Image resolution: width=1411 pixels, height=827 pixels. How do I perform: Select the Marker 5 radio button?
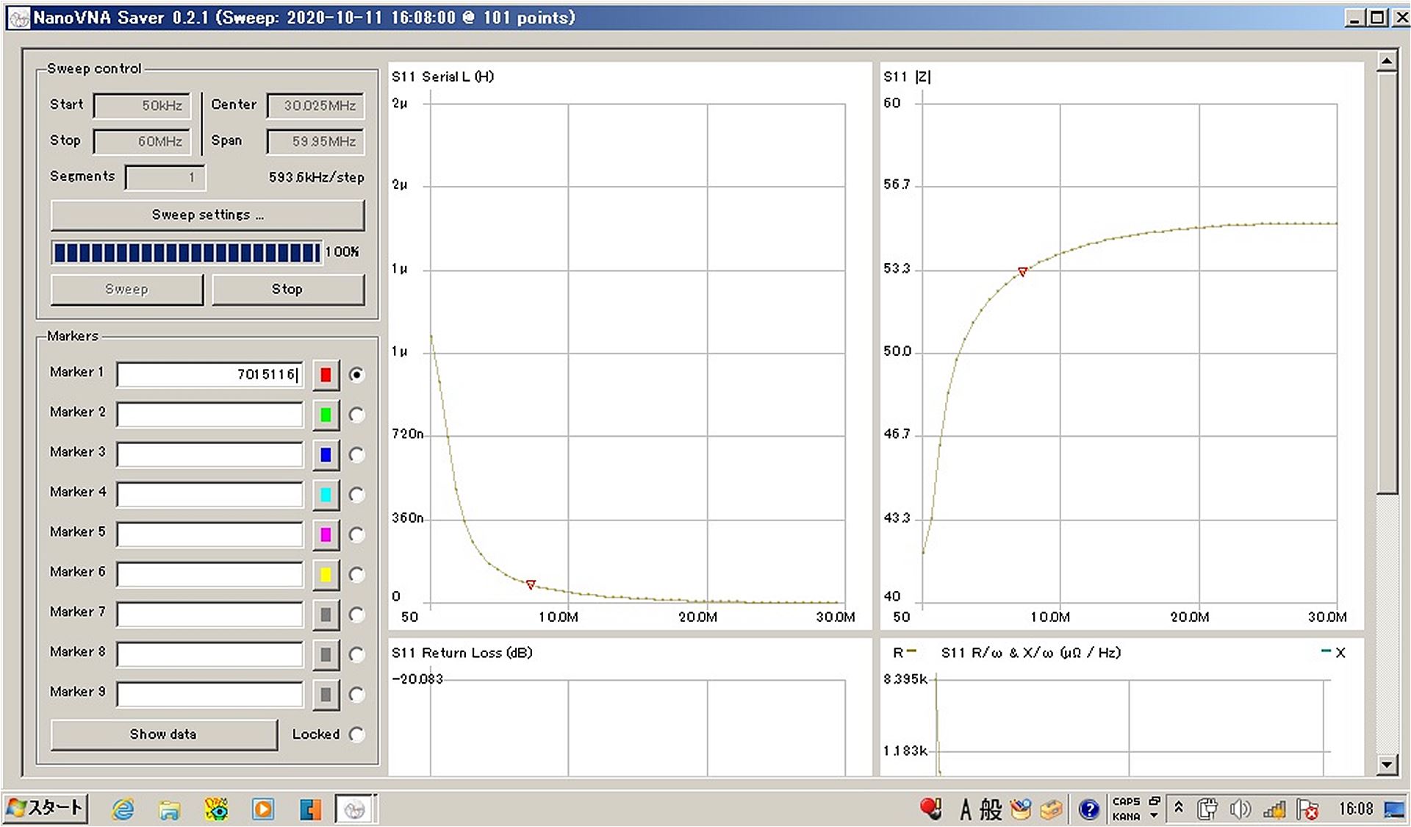click(356, 534)
